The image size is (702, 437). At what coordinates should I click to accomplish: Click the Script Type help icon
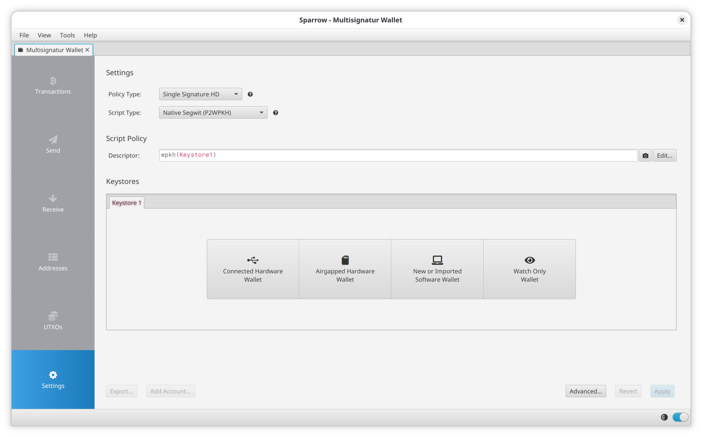point(276,113)
